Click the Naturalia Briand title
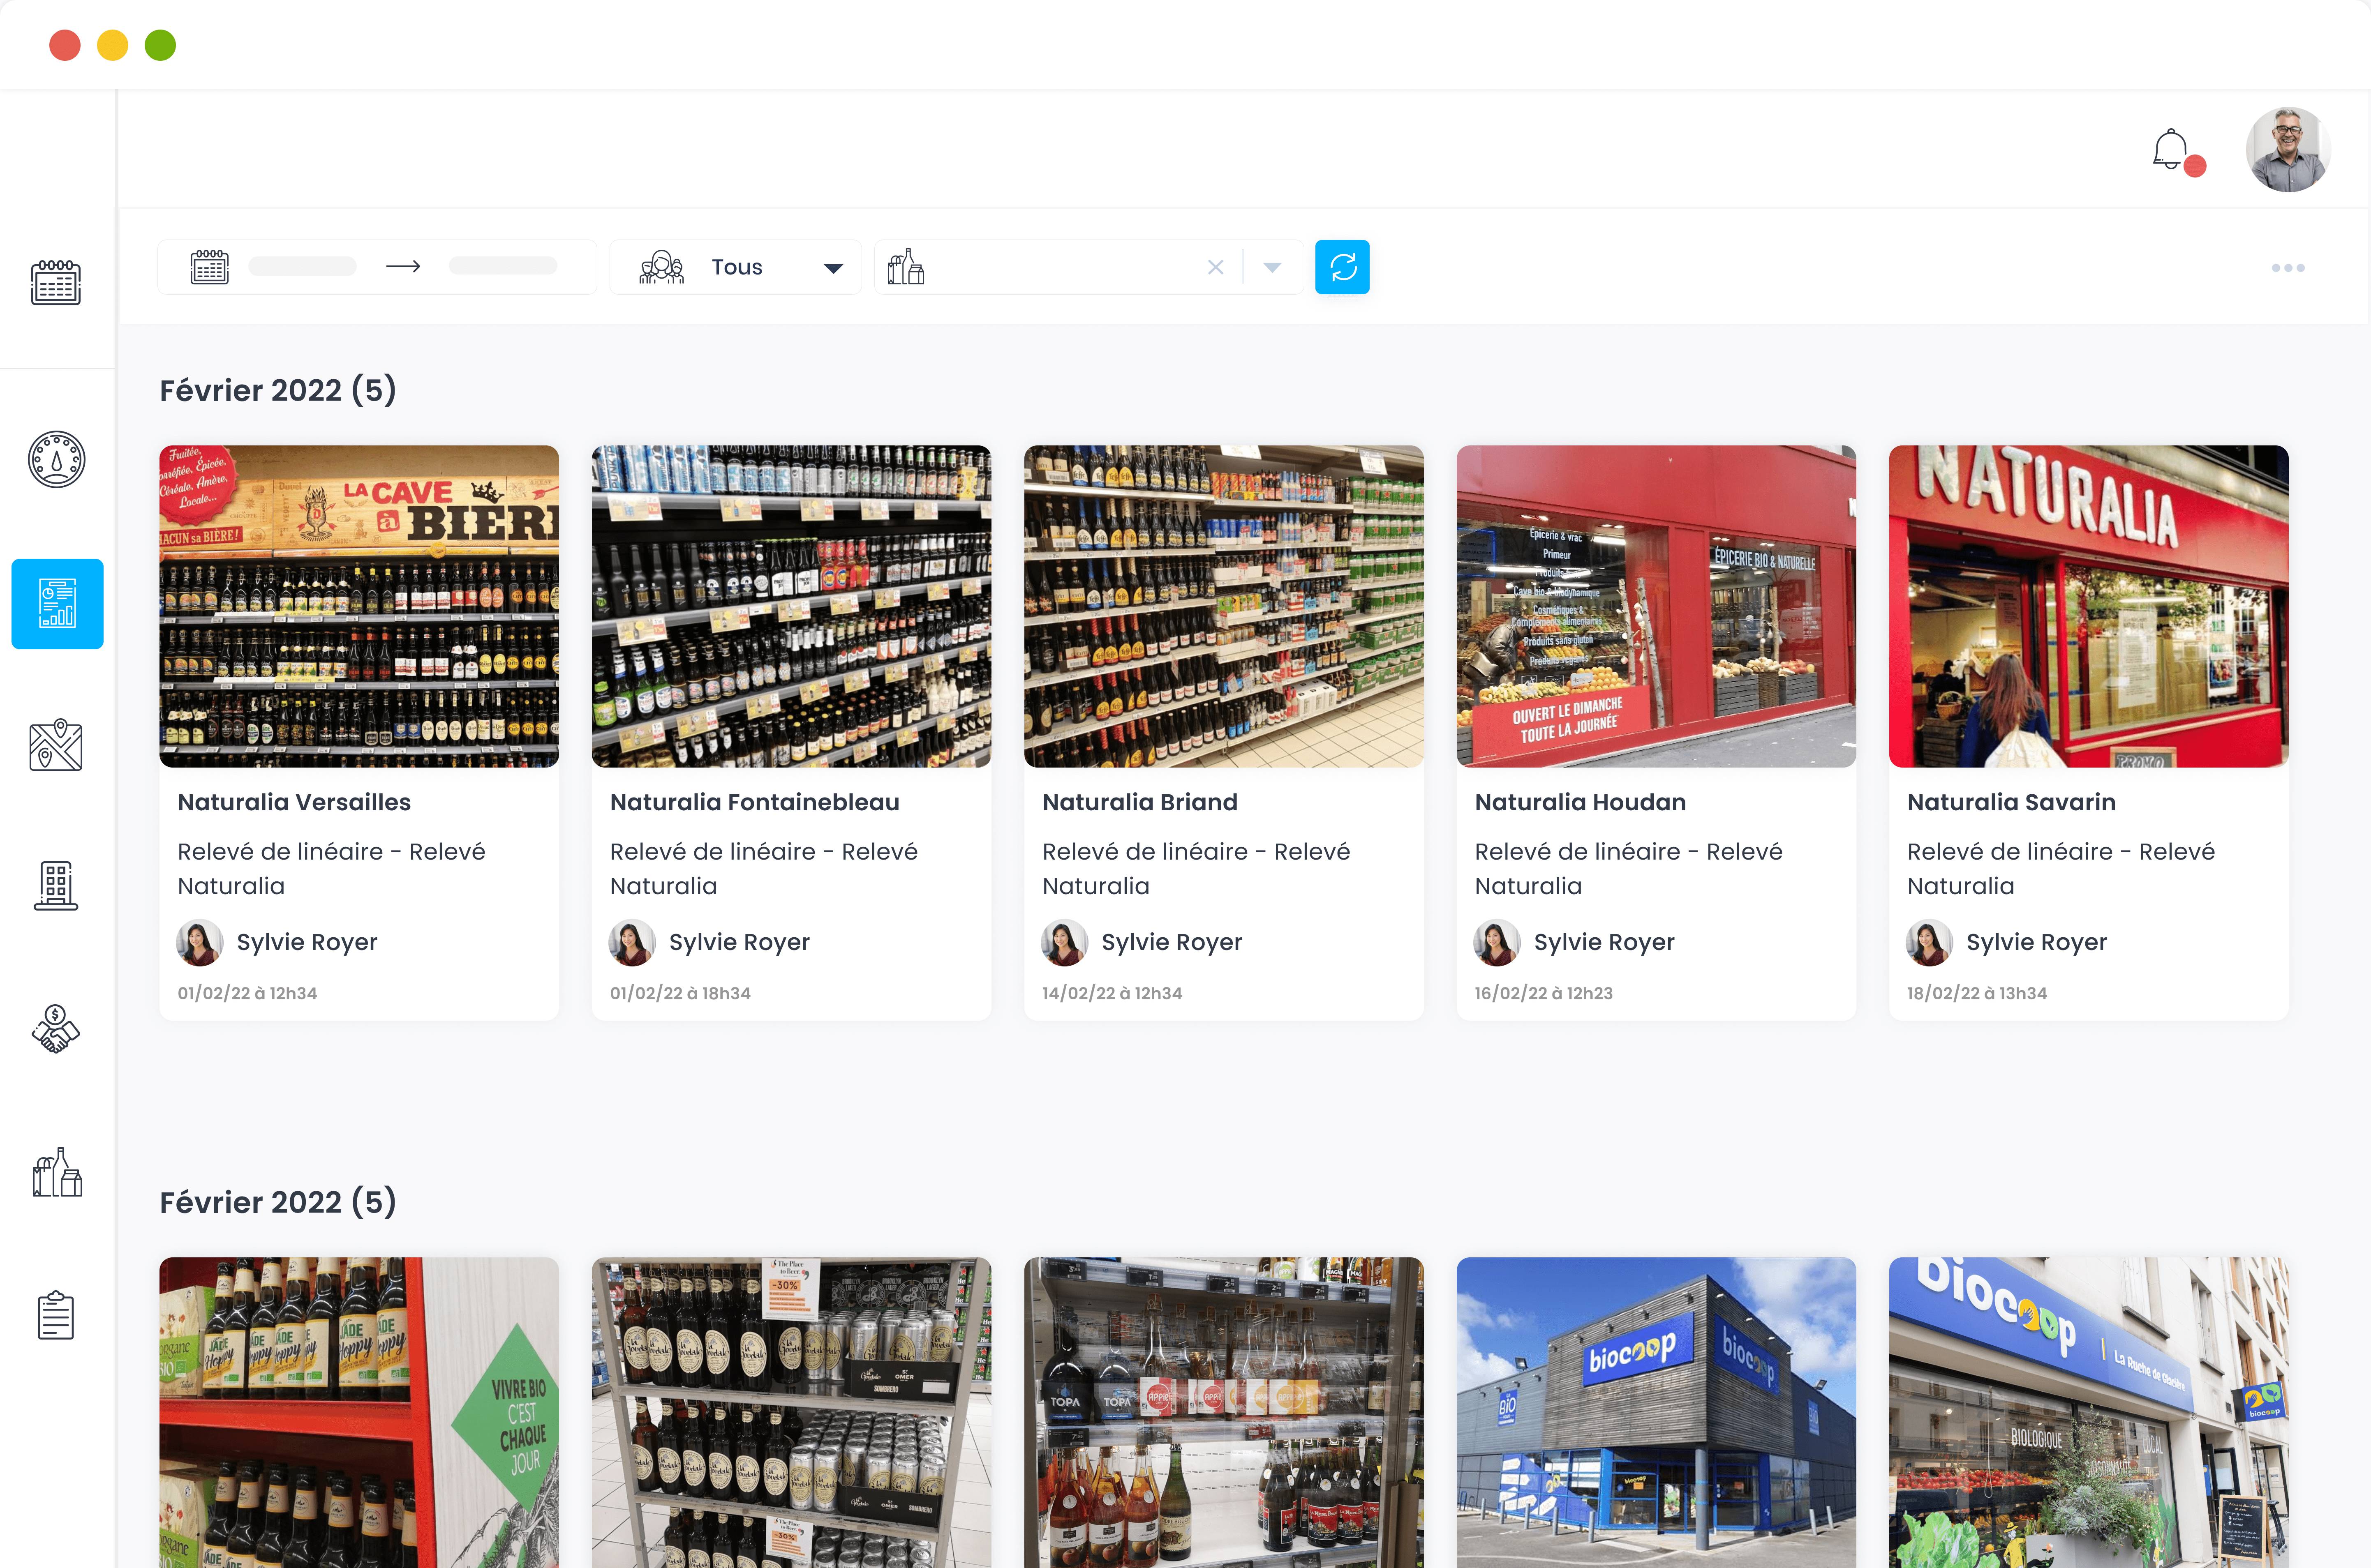 pyautogui.click(x=1139, y=802)
